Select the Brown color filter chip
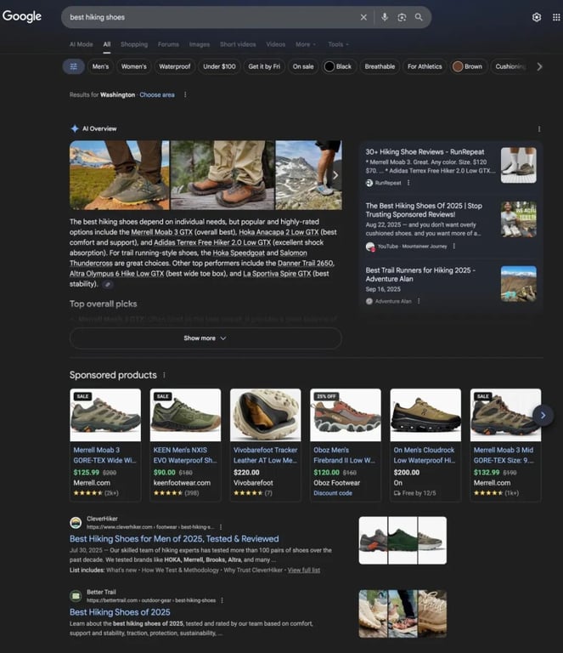Screen dimensions: 563x653 (x=468, y=66)
